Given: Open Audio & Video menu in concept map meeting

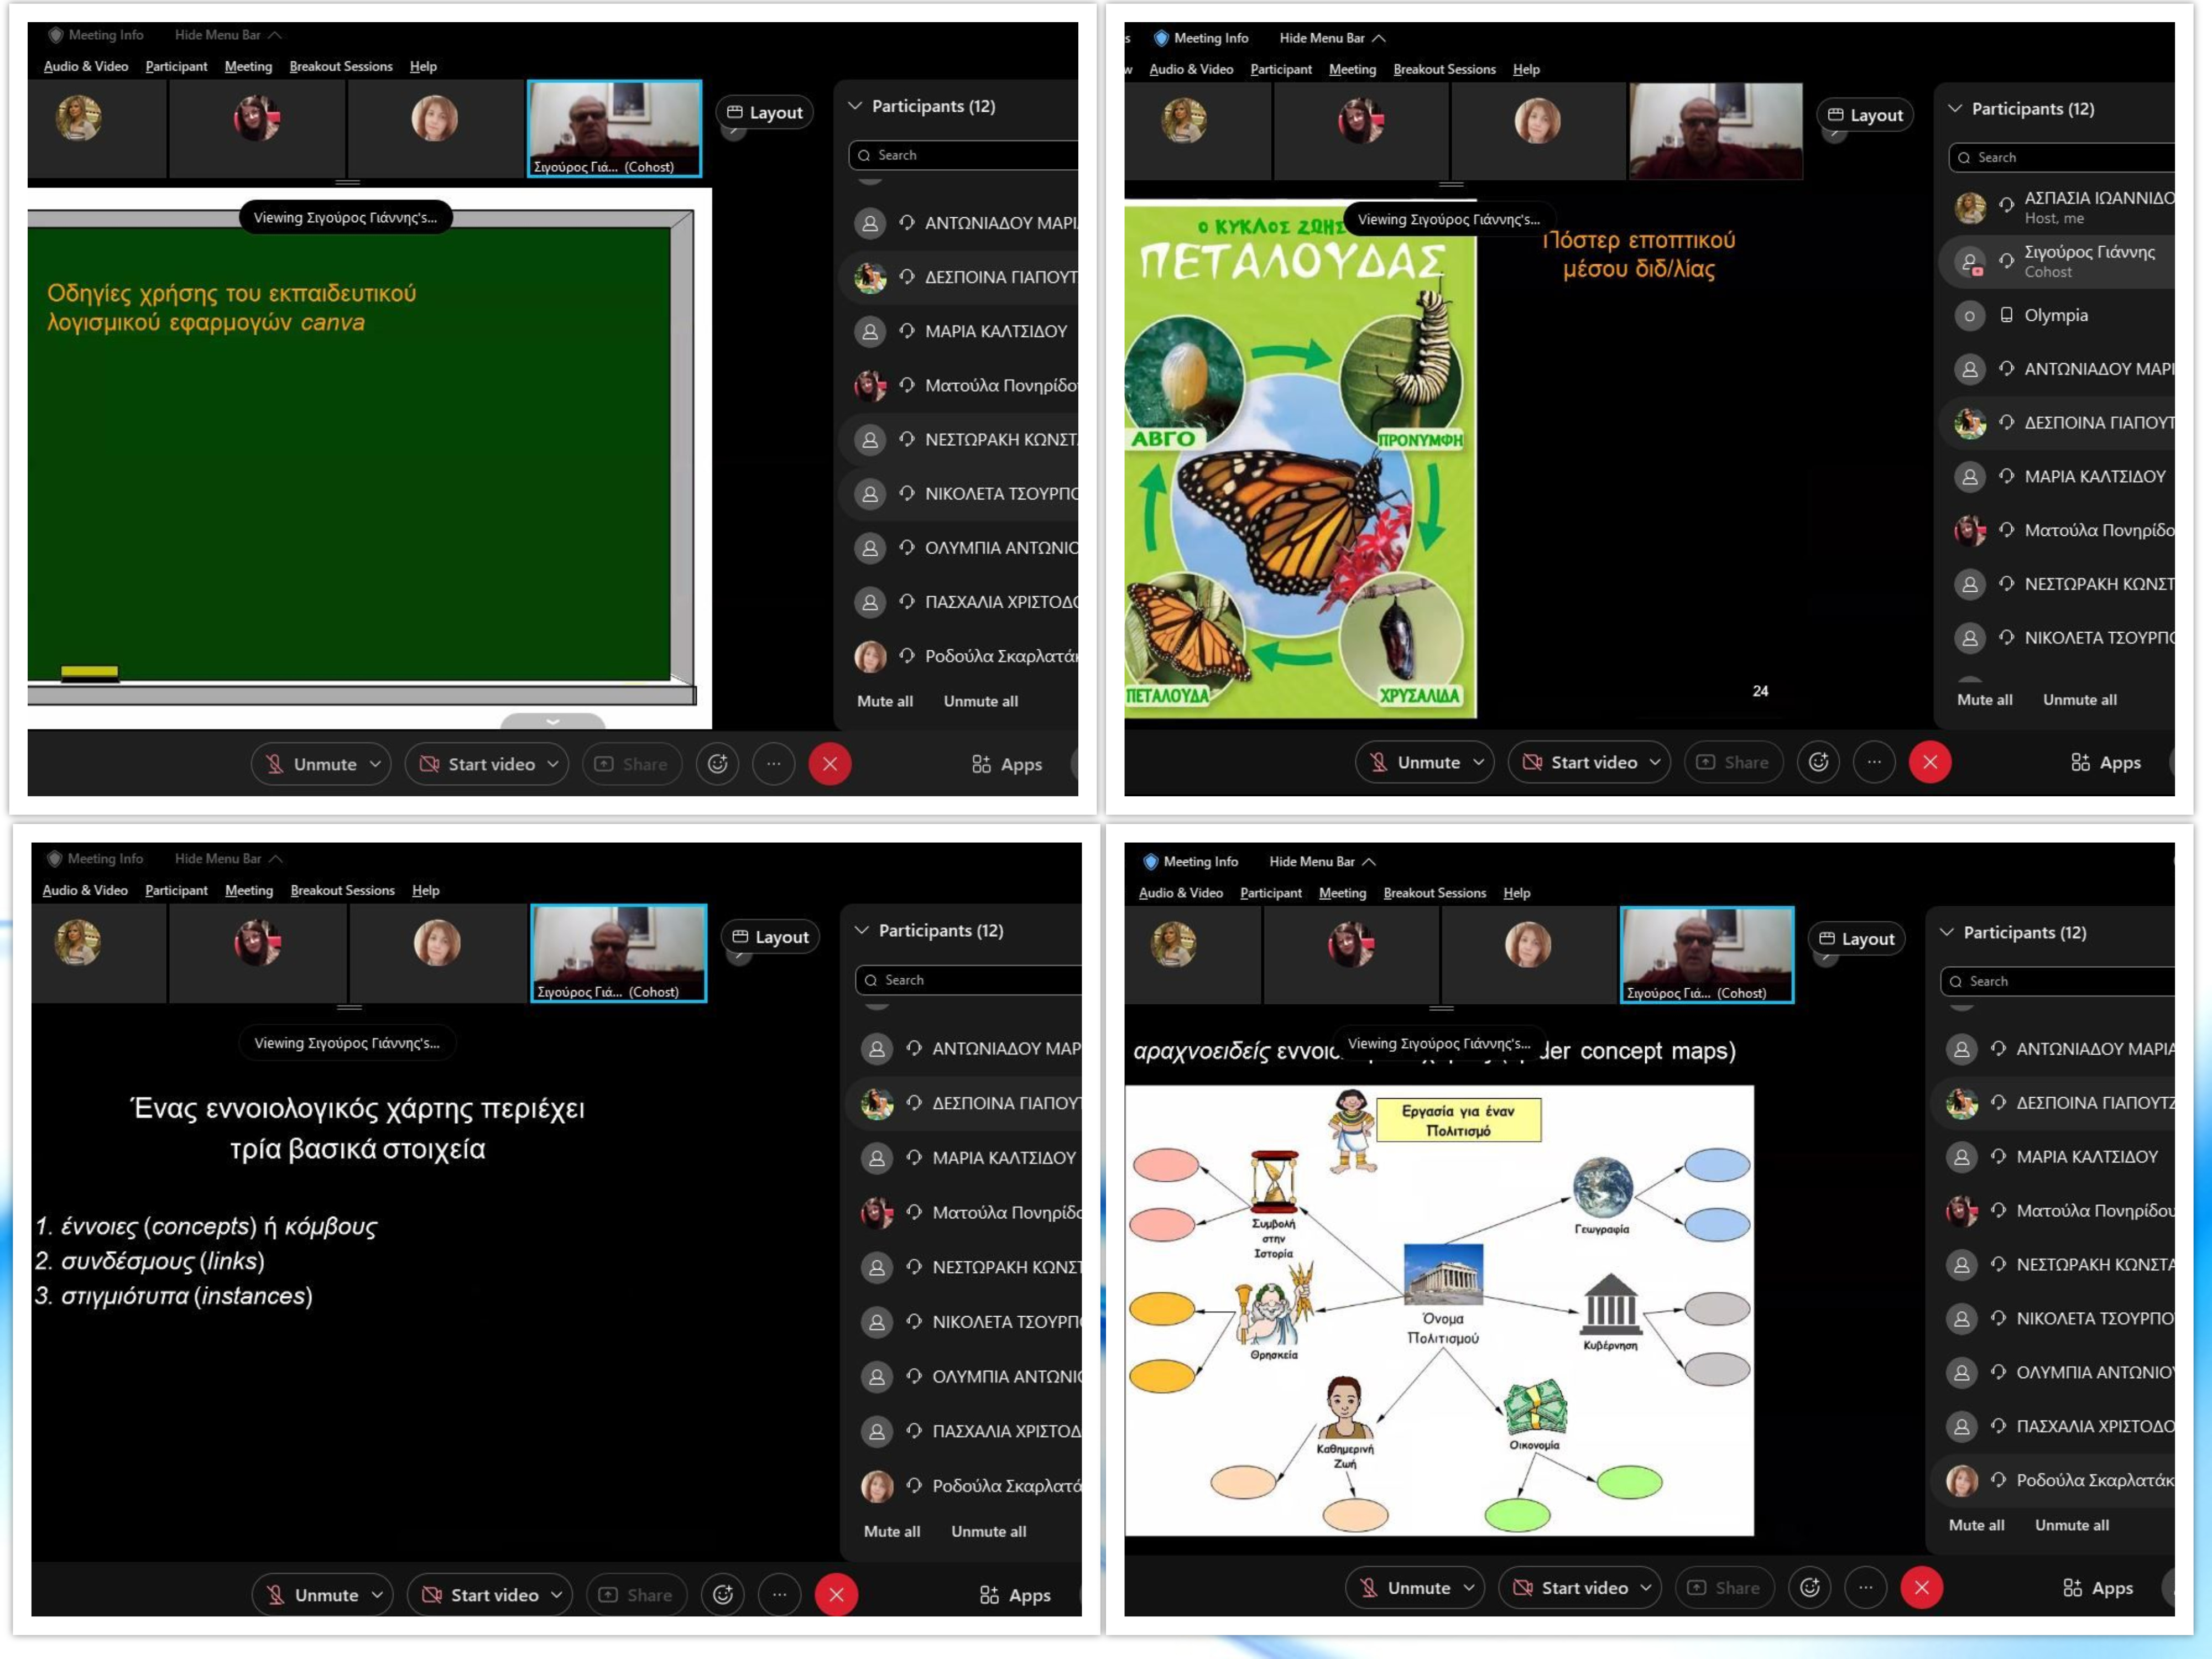Looking at the screenshot, I should pyautogui.click(x=1180, y=893).
